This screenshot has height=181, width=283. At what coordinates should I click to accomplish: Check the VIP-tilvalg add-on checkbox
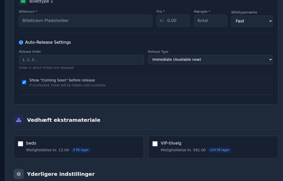[155, 144]
